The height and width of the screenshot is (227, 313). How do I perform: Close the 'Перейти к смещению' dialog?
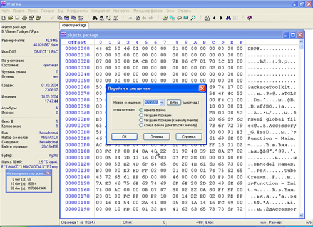tap(202, 88)
